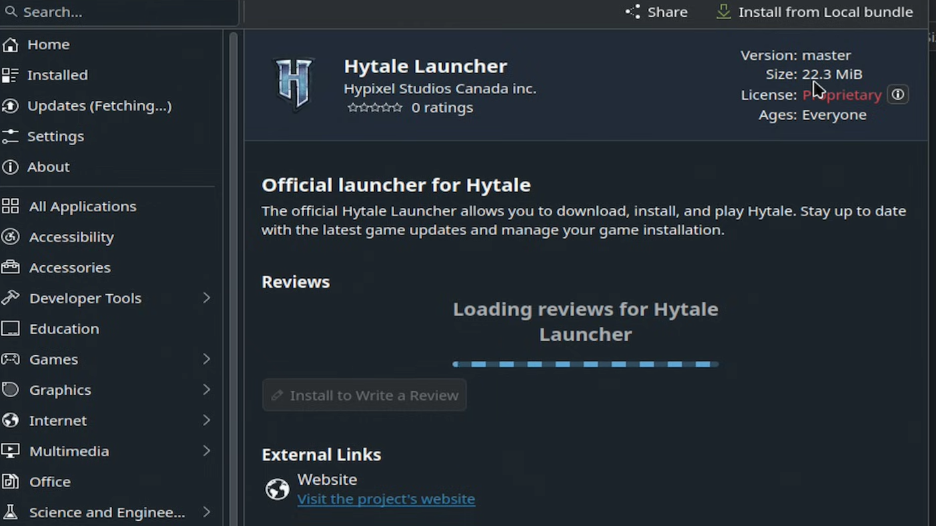Click the Accessibility category icon

tap(10, 237)
